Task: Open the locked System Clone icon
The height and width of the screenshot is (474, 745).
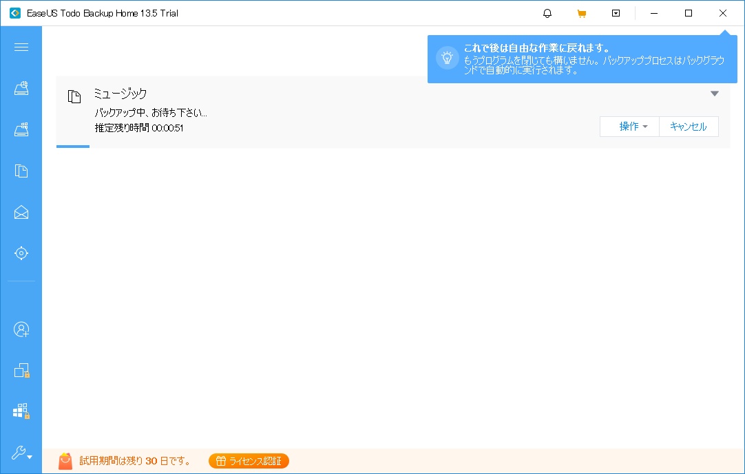Action: coord(21,411)
